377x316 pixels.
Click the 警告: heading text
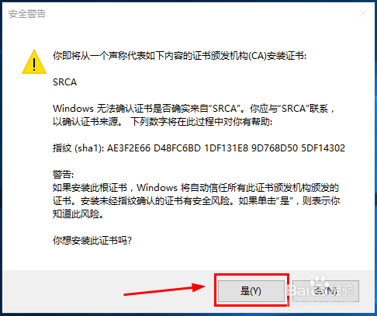coord(63,175)
